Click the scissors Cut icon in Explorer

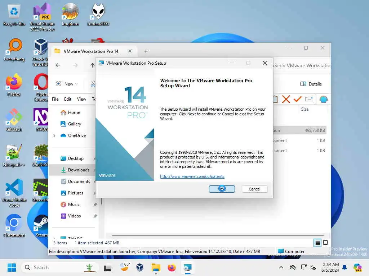[93, 84]
